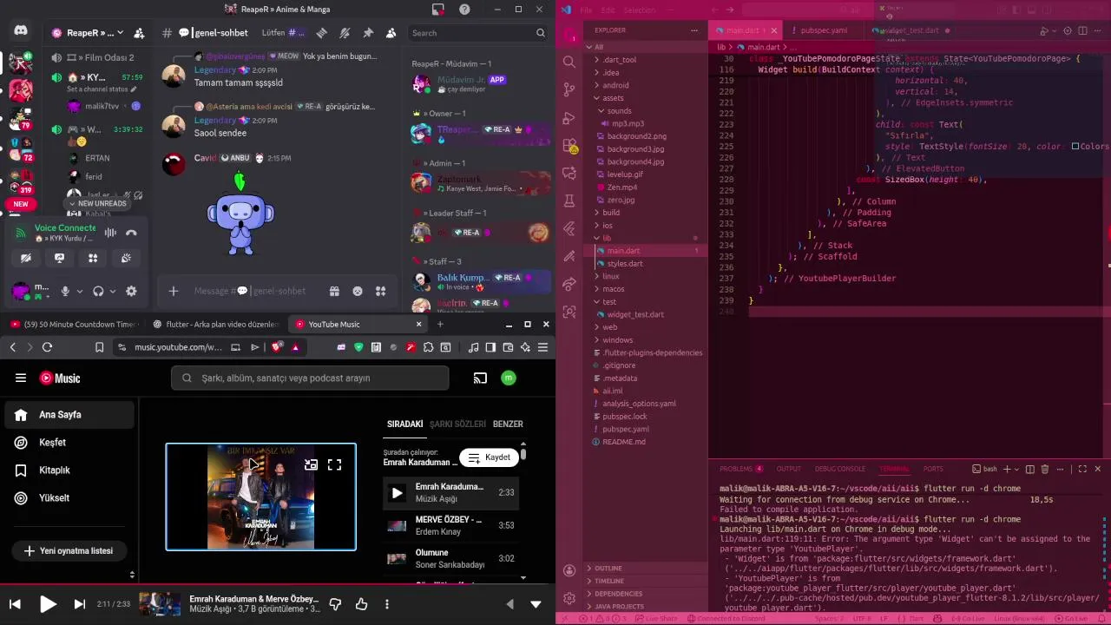Screen dimensions: 1111x625
Task: Open Discord voice activities icon
Action: tap(93, 258)
